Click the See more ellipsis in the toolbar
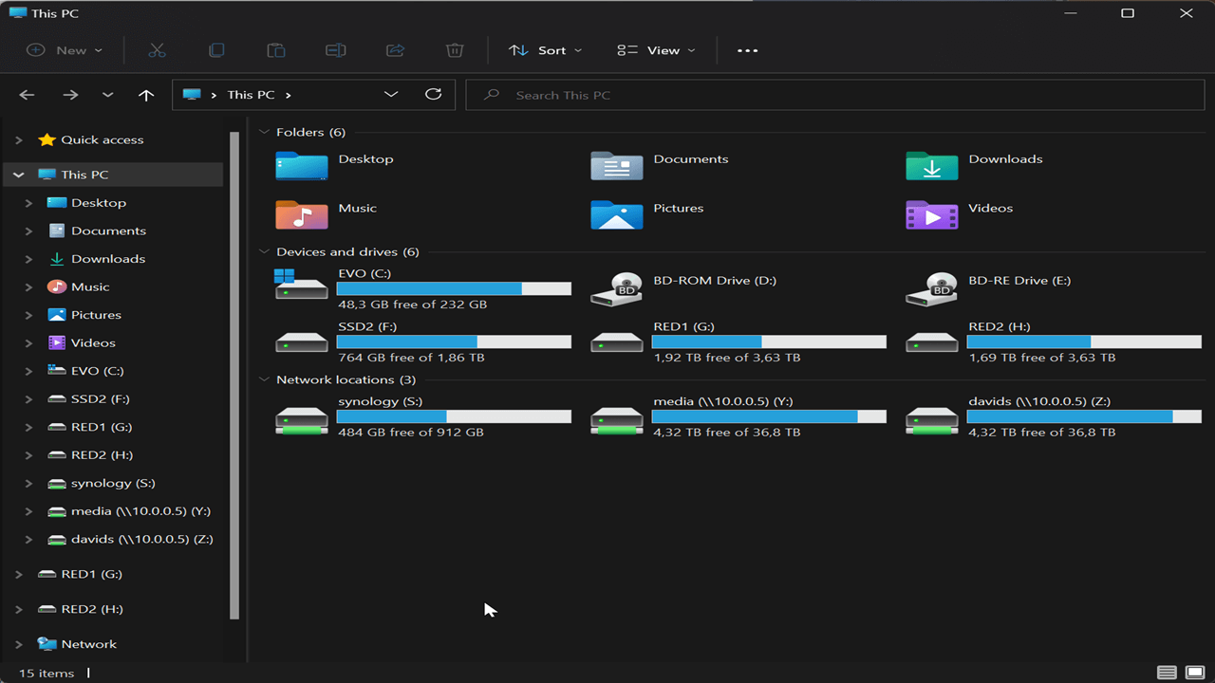This screenshot has width=1215, height=683. click(746, 49)
